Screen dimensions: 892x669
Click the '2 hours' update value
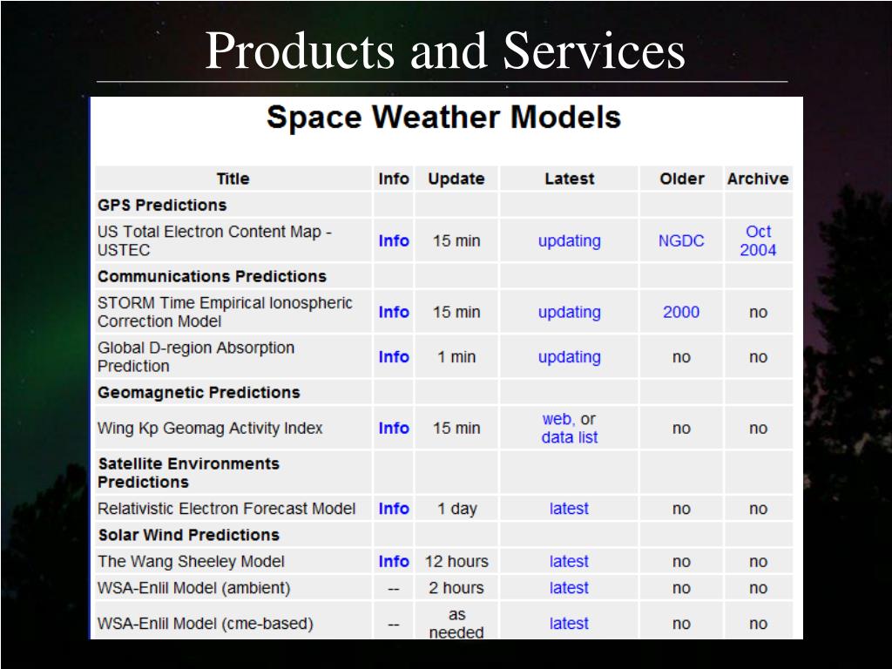click(x=456, y=588)
